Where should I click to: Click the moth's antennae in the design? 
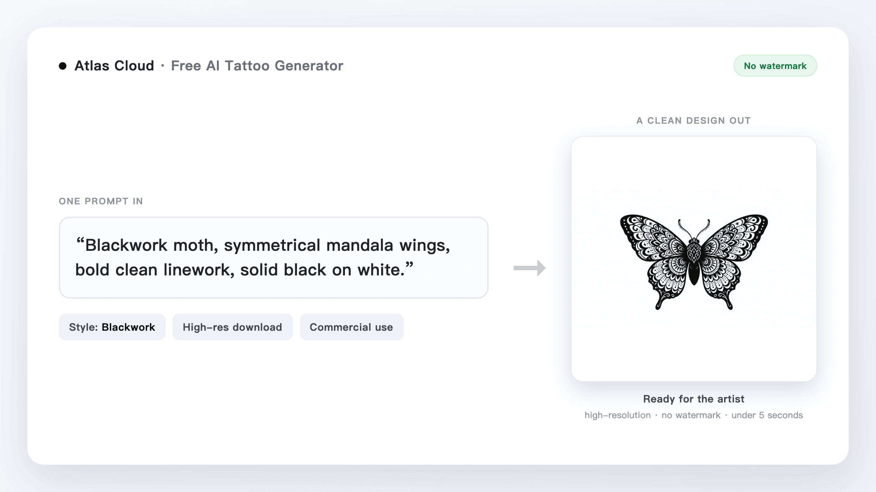694,228
